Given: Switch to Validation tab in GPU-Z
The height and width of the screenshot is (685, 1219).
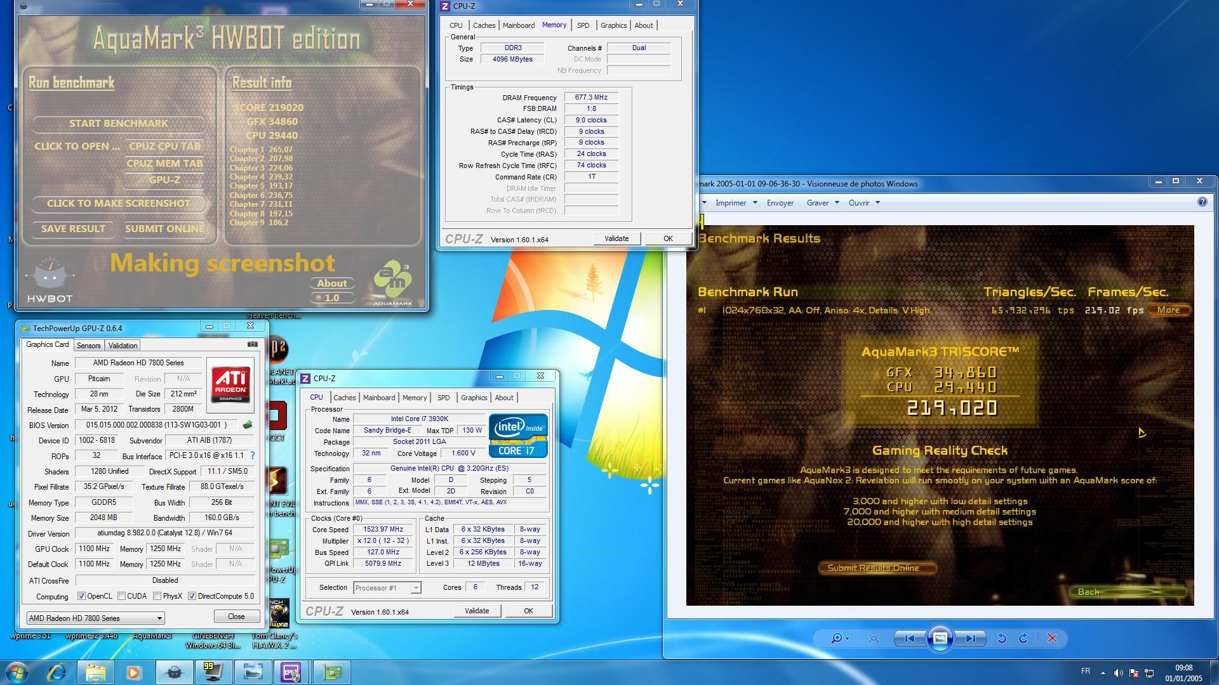Looking at the screenshot, I should coord(123,345).
